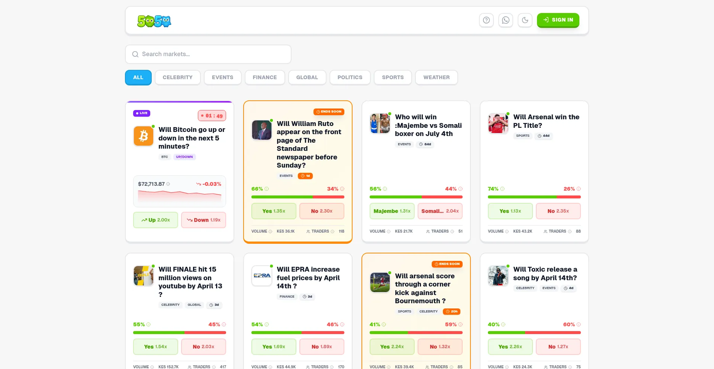Open the EPRA market logo thumbnail
714x369 pixels.
(x=262, y=276)
